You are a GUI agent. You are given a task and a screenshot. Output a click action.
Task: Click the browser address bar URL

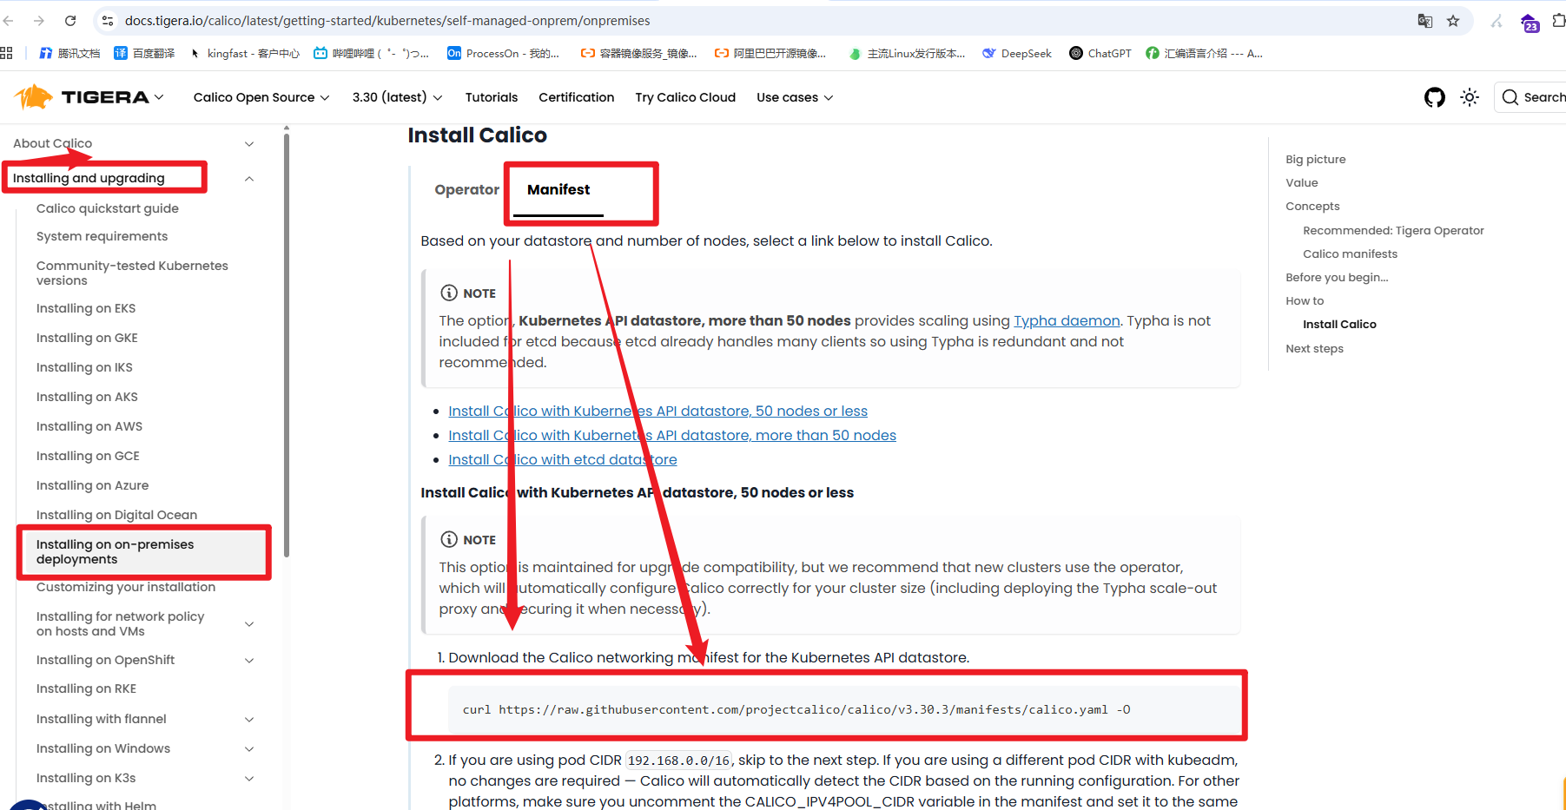(387, 21)
